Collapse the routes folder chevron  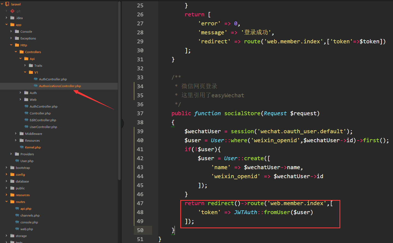click(6, 202)
